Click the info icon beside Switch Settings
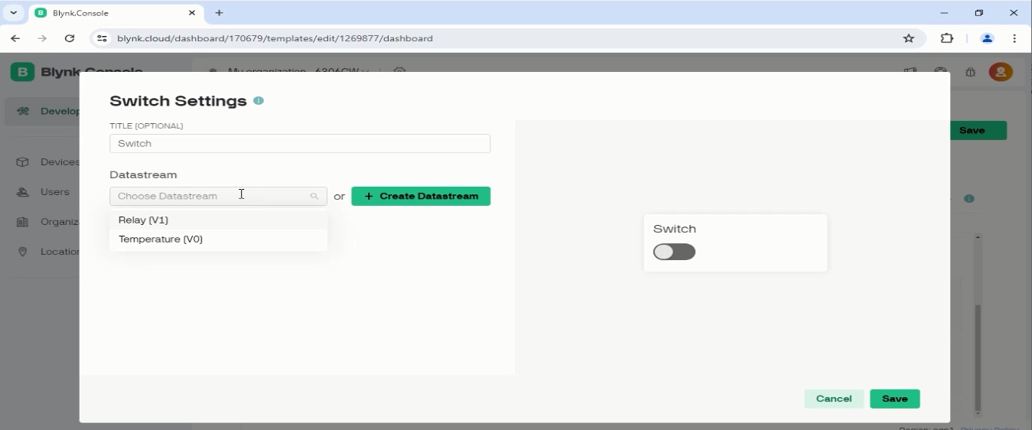Image resolution: width=1032 pixels, height=430 pixels. [x=259, y=101]
